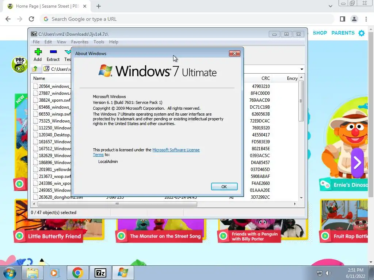
Task: Close the Sesame Street browser tab
Action: point(85,6)
